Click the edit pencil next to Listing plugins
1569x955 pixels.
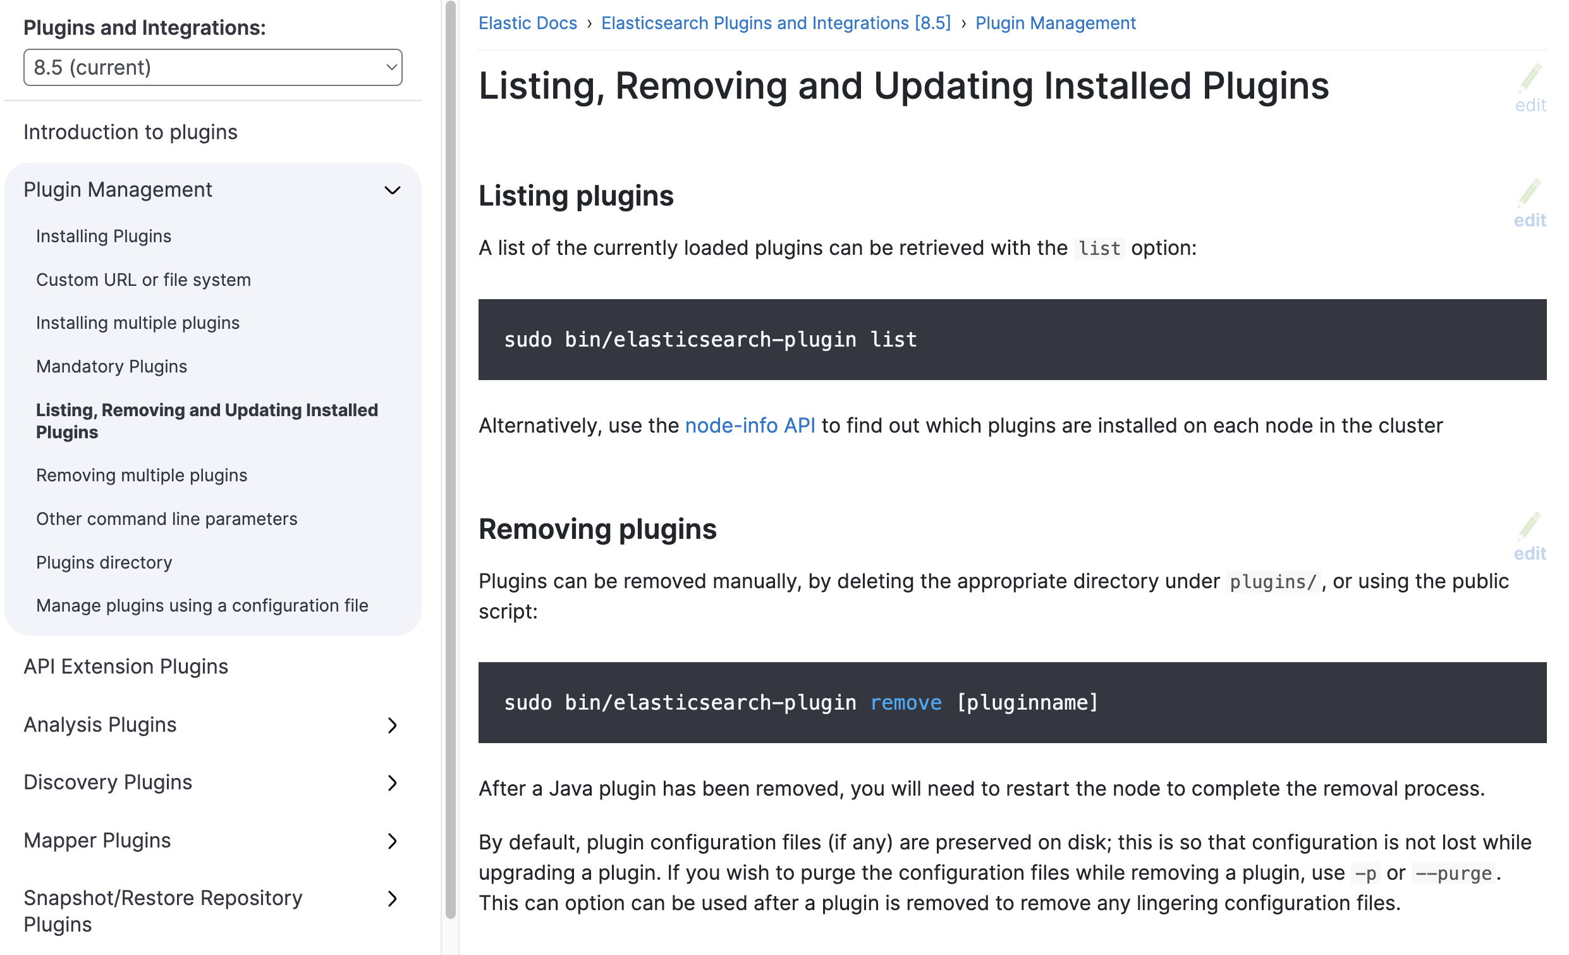click(x=1530, y=204)
